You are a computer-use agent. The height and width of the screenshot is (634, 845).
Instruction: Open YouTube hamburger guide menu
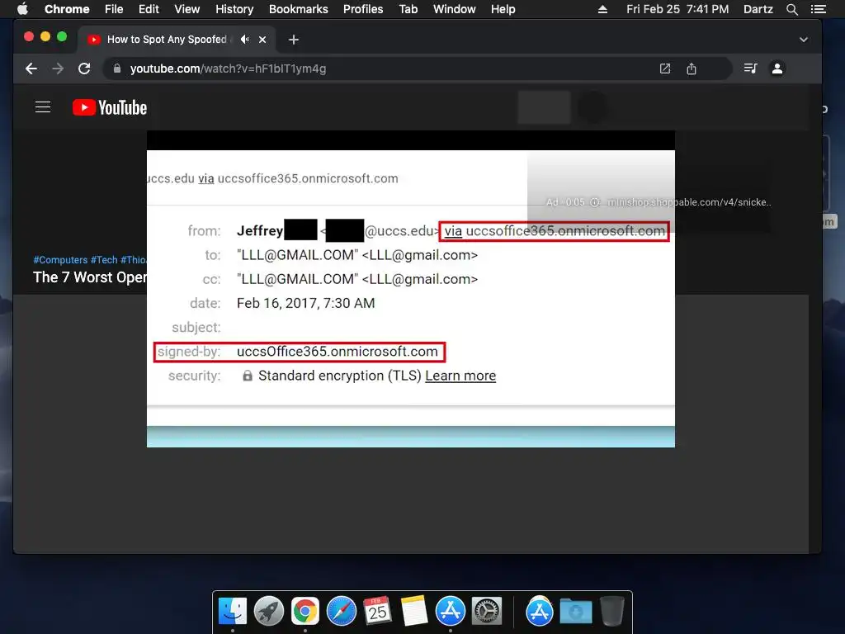coord(43,107)
